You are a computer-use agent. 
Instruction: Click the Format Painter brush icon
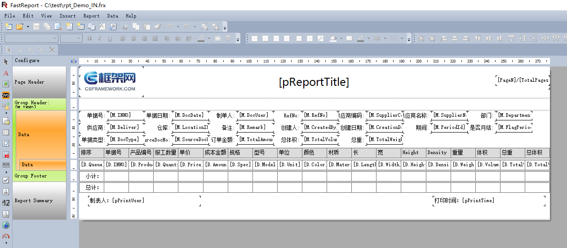[158, 27]
